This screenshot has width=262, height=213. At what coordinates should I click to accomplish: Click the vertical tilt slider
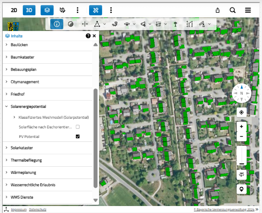pos(241,156)
